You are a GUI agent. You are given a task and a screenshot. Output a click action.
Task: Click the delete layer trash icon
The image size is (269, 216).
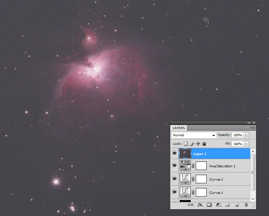tap(246, 205)
